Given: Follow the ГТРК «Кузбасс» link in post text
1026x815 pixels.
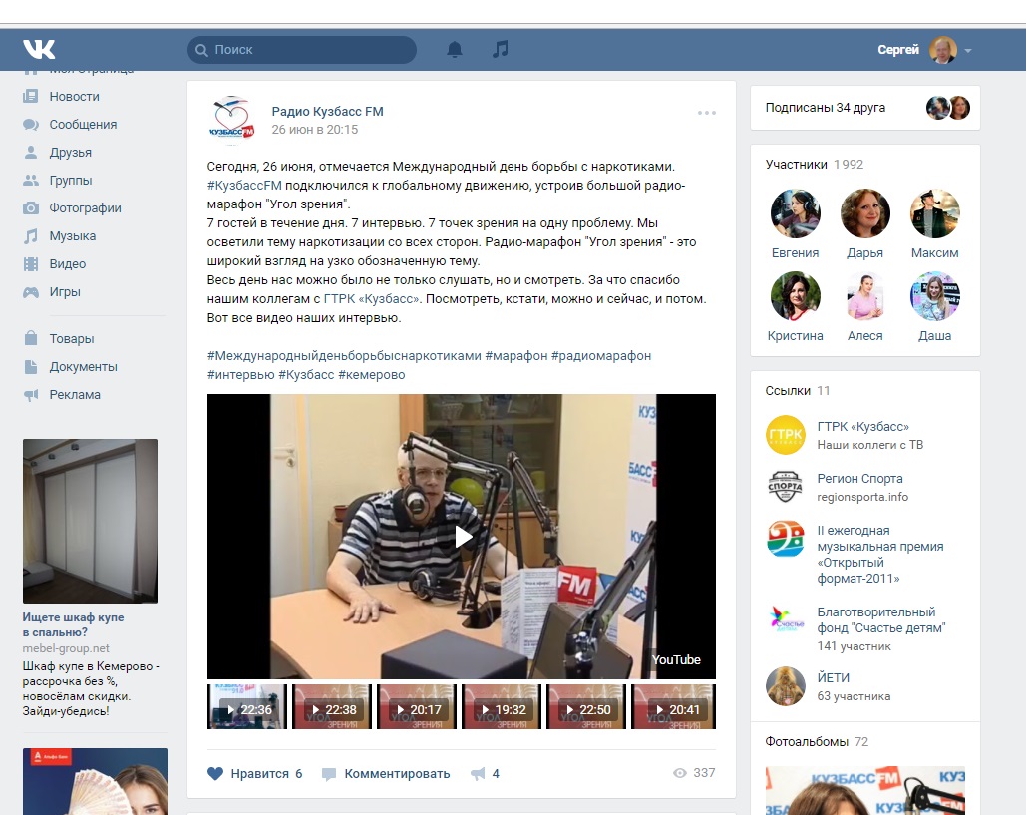Looking at the screenshot, I should pos(372,299).
